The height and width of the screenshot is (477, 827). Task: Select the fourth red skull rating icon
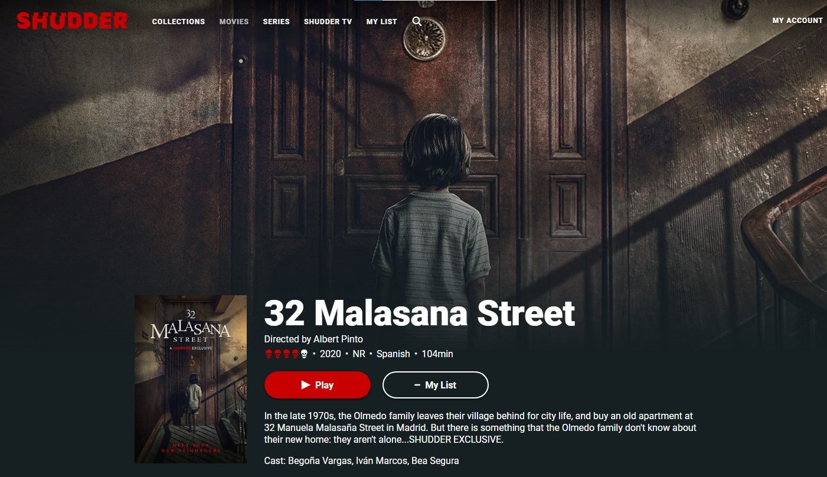295,354
